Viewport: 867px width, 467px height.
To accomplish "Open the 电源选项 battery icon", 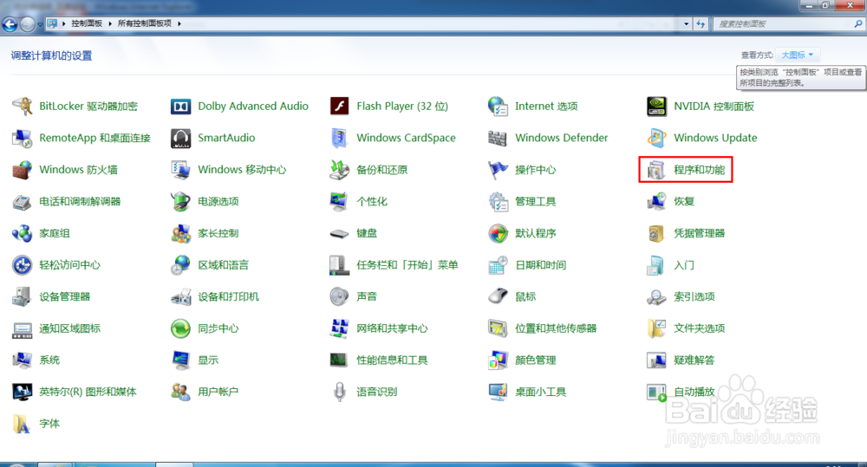I will (x=181, y=202).
